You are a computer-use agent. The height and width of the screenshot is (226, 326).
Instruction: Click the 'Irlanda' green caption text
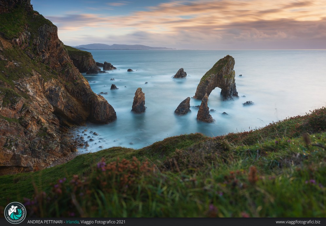click(72, 222)
